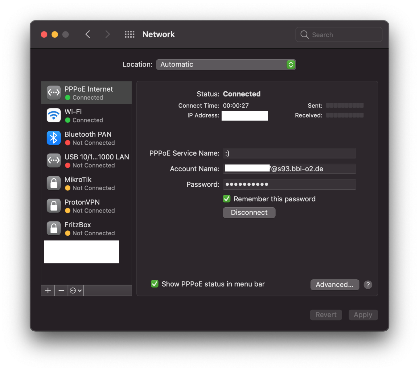This screenshot has height=371, width=419.
Task: Go forward with the right chevron
Action: (107, 34)
